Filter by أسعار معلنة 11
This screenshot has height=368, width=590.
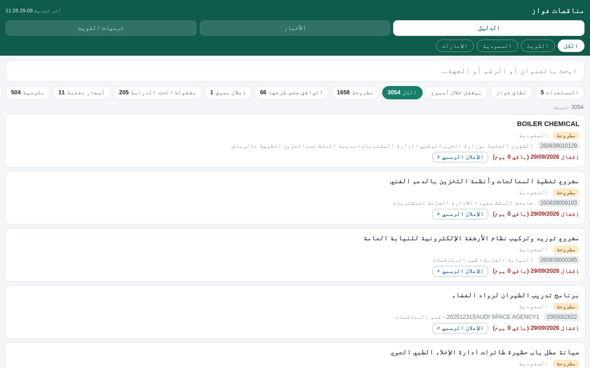click(x=82, y=92)
